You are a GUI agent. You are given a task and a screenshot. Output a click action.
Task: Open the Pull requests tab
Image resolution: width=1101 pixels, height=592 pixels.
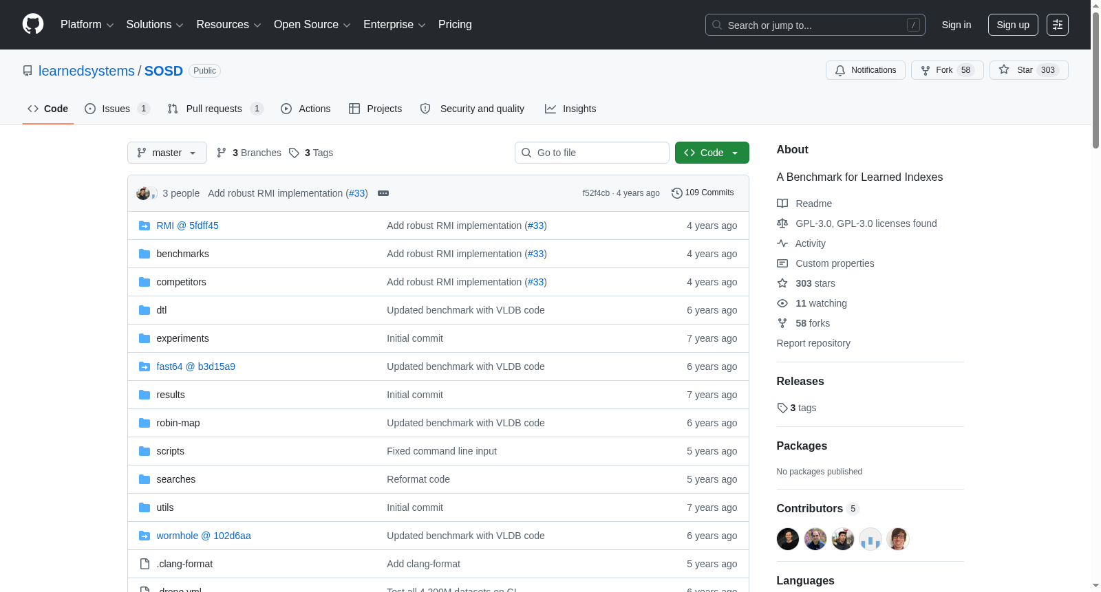click(x=215, y=109)
